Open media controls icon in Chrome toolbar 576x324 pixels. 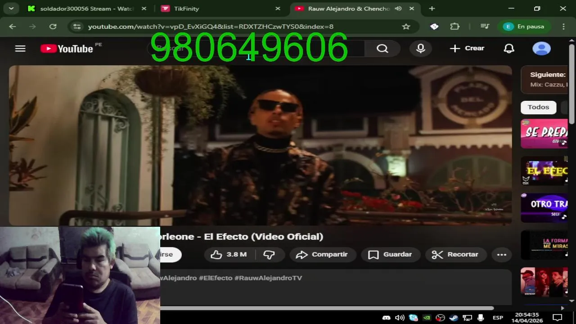pos(485,27)
